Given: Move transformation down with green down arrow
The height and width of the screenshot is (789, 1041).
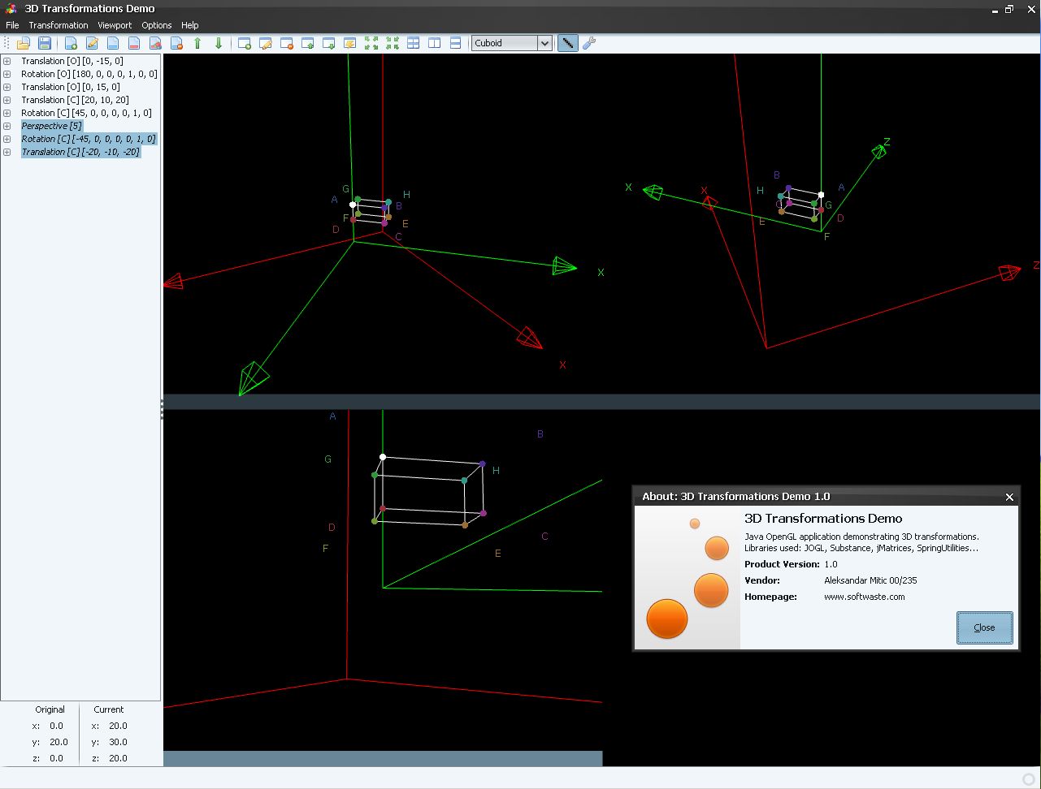Looking at the screenshot, I should click(218, 43).
